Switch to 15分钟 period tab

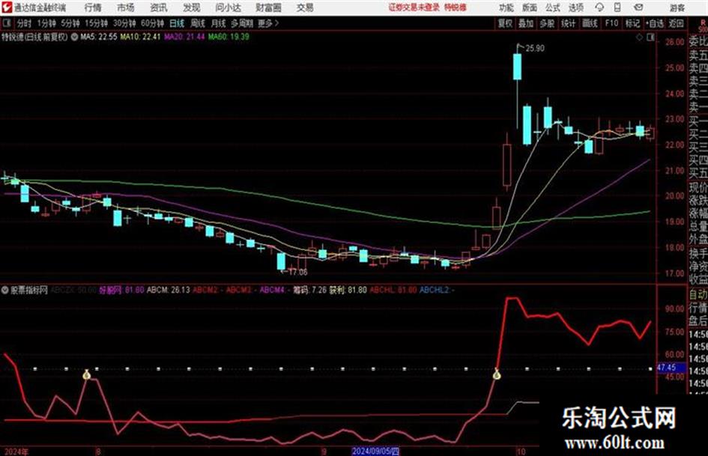(96, 23)
